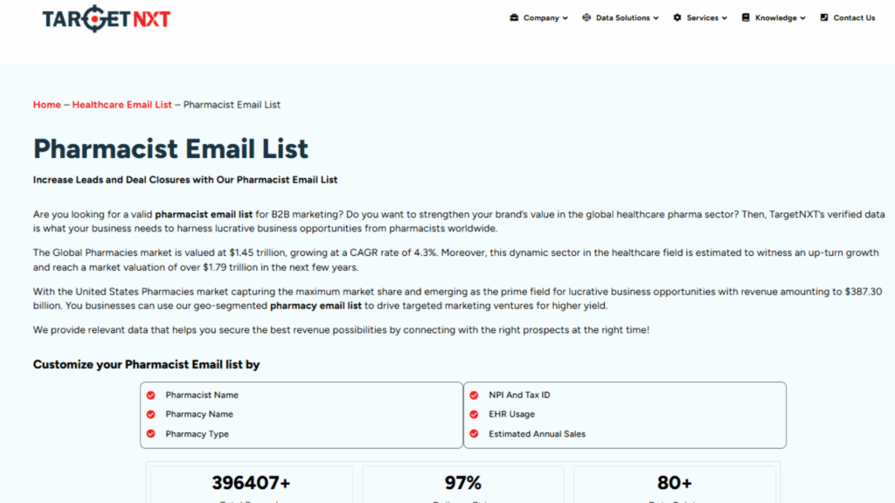The width and height of the screenshot is (895, 503).
Task: Open the Healthcare Email List breadcrumb link
Action: 122,105
